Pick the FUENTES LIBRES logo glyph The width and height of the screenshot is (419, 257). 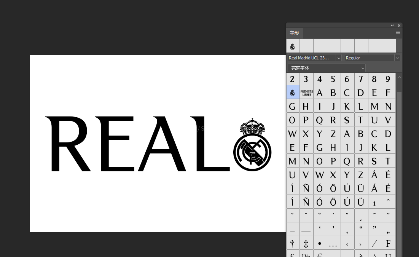(306, 93)
